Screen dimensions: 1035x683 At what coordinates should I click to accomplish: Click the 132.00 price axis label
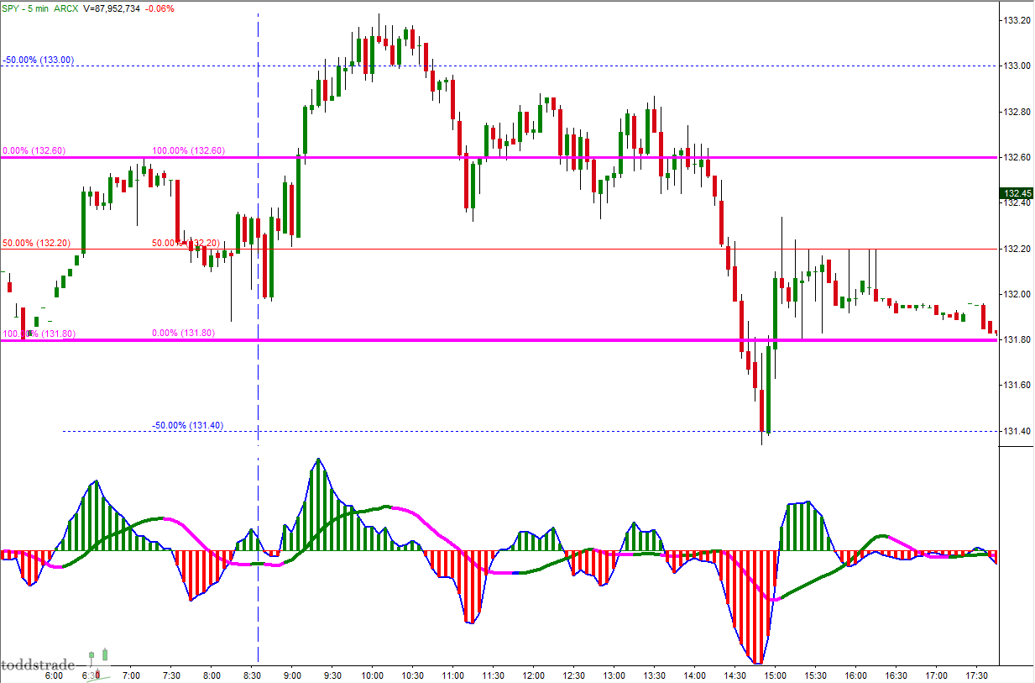[1017, 295]
